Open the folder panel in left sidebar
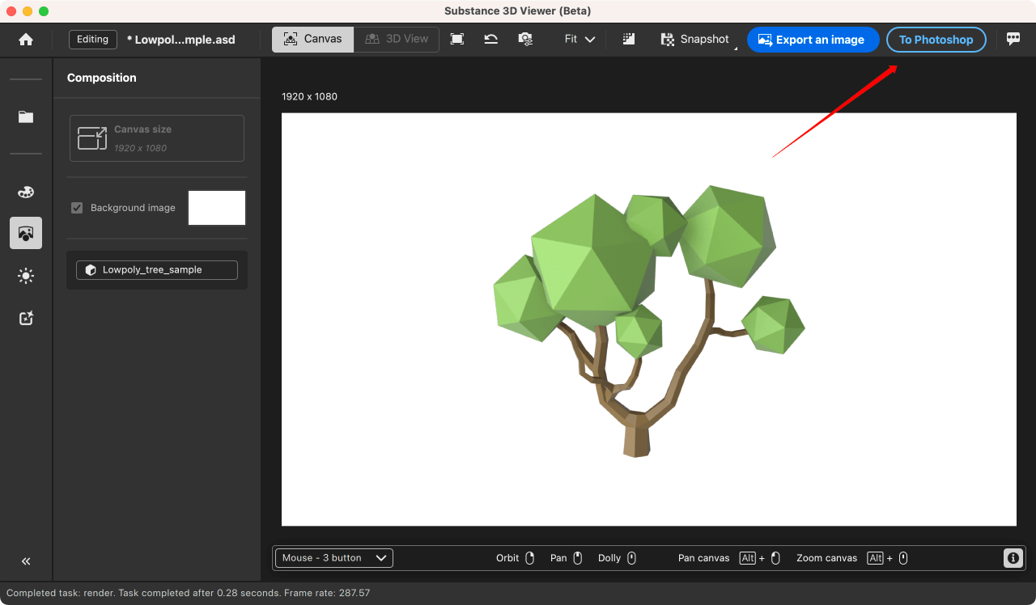This screenshot has width=1036, height=605. 26,116
